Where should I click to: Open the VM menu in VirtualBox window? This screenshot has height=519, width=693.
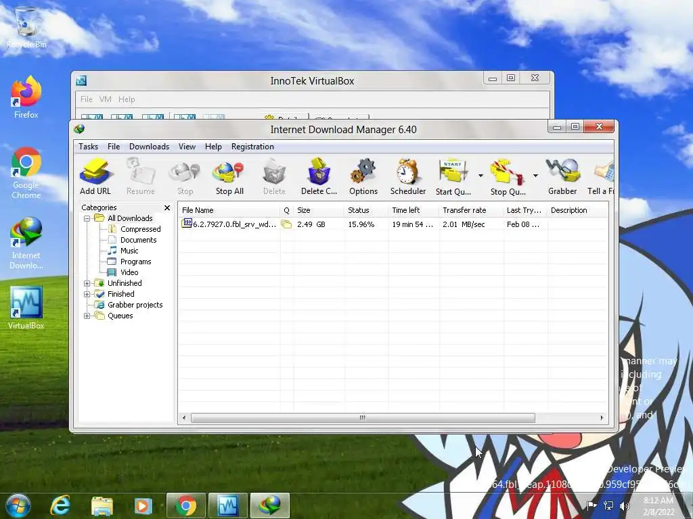pyautogui.click(x=105, y=99)
